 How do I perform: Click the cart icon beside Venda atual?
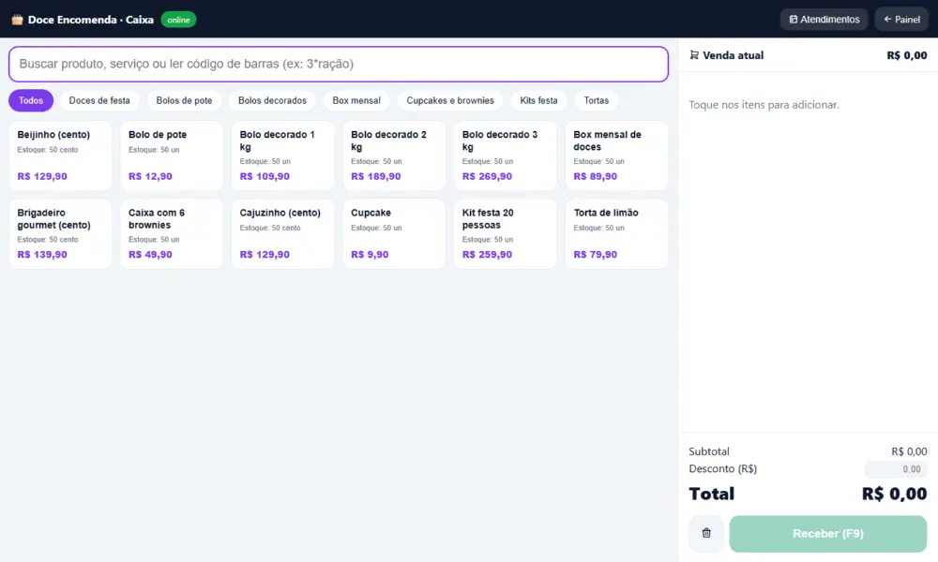pyautogui.click(x=694, y=55)
